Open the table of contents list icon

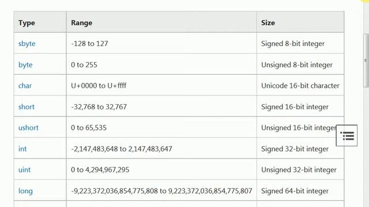pyautogui.click(x=347, y=136)
